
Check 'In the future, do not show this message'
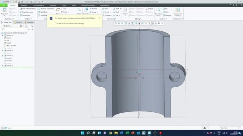click(x=56, y=23)
